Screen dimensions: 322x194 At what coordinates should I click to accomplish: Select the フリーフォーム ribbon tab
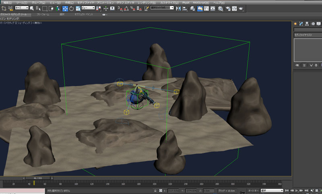43,14
